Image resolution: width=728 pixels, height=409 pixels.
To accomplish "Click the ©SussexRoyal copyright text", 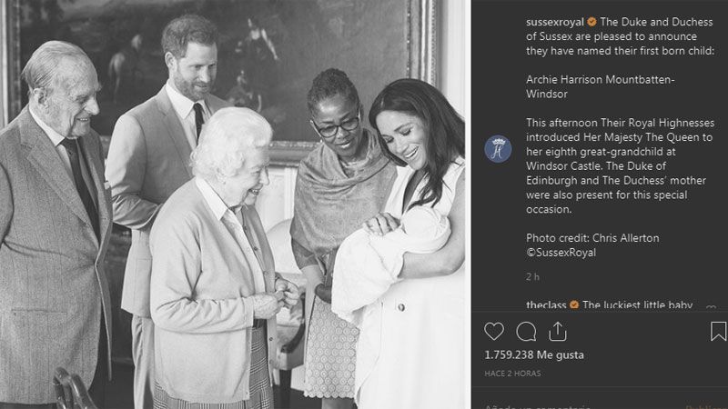I will coord(561,253).
